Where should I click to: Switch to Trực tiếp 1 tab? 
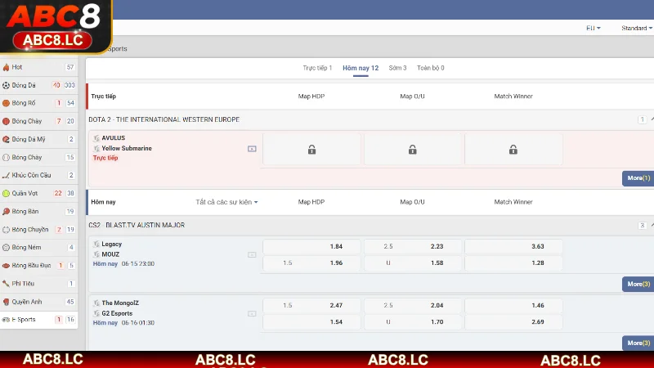[x=317, y=68]
